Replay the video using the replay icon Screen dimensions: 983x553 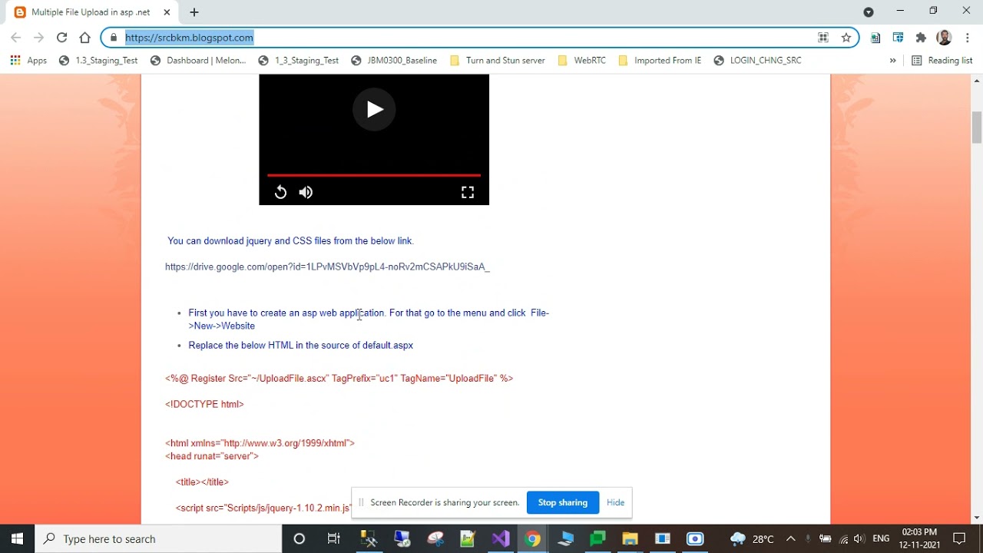coord(281,192)
